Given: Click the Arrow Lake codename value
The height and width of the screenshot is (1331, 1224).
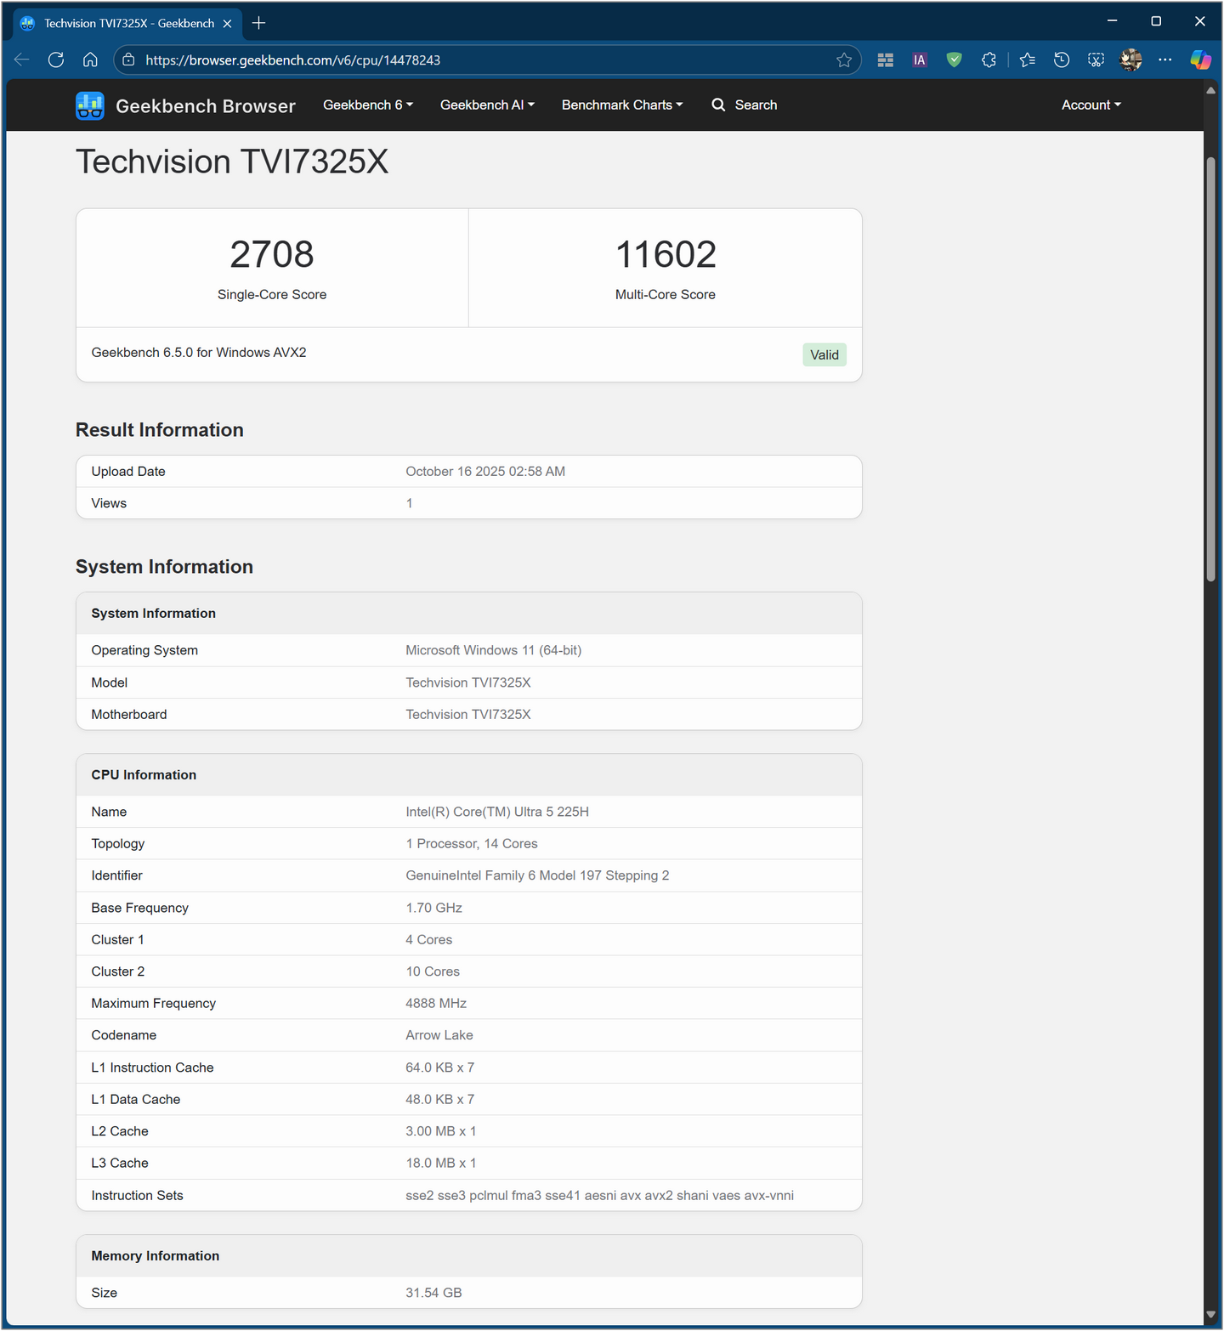Looking at the screenshot, I should click(x=439, y=1035).
